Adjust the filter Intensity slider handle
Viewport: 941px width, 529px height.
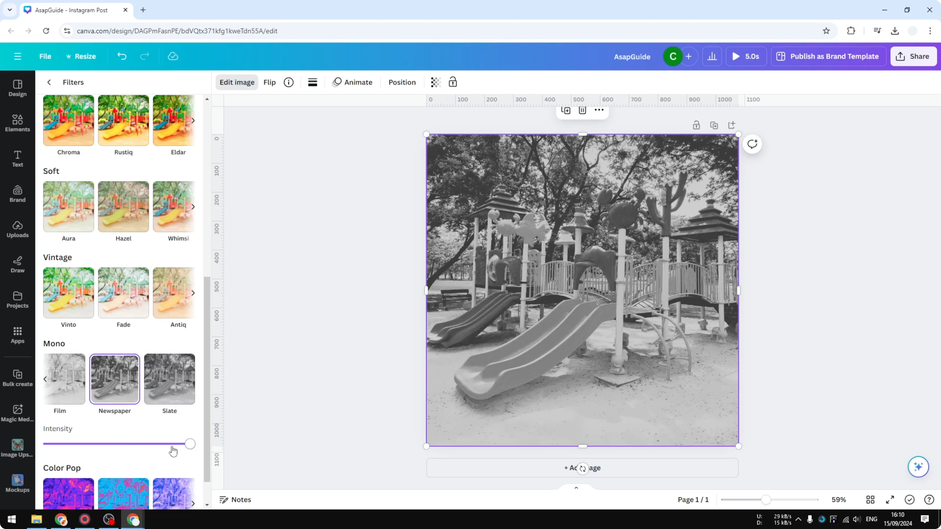pyautogui.click(x=190, y=444)
